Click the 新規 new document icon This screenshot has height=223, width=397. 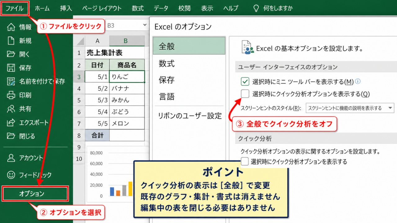coord(11,41)
